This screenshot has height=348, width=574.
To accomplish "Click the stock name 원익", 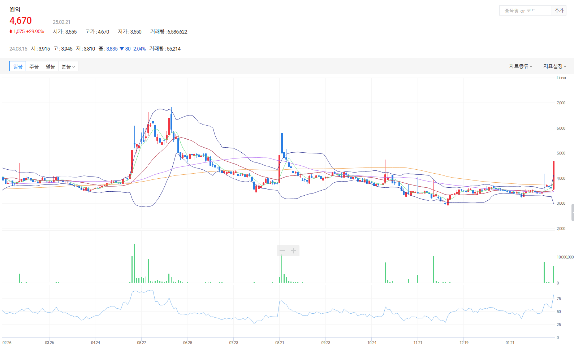I will click(15, 9).
